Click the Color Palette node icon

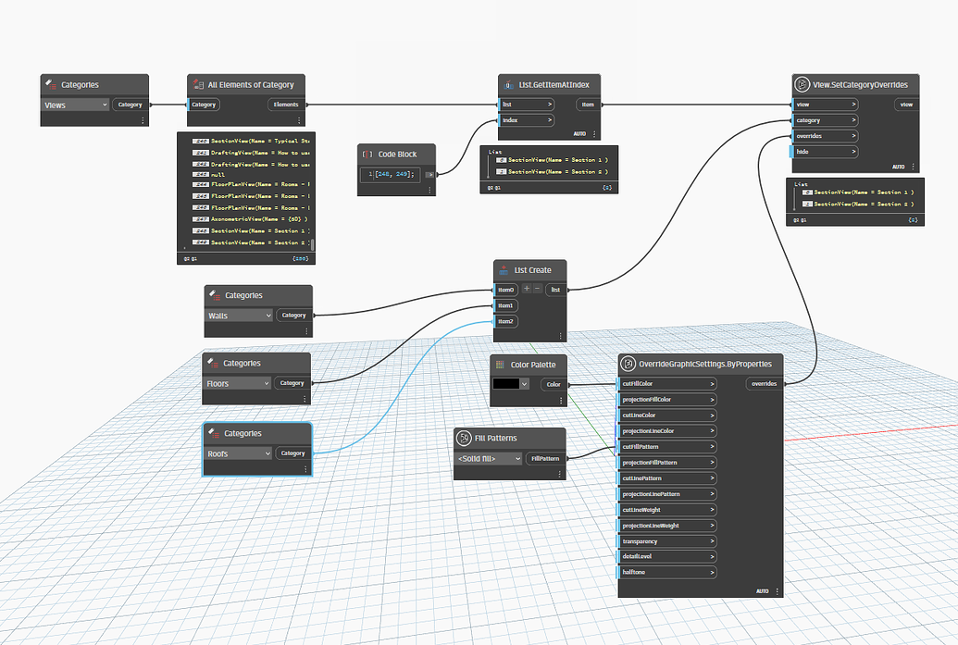pos(498,365)
